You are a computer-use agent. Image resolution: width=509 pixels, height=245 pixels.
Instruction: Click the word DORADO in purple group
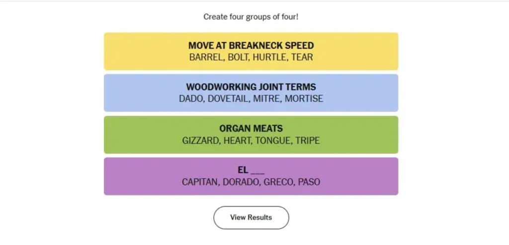(x=241, y=182)
